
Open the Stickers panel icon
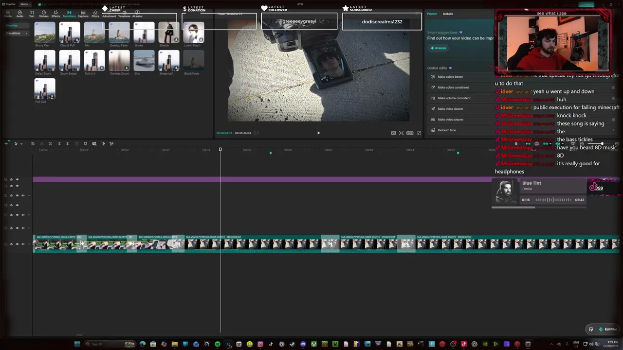(44, 14)
